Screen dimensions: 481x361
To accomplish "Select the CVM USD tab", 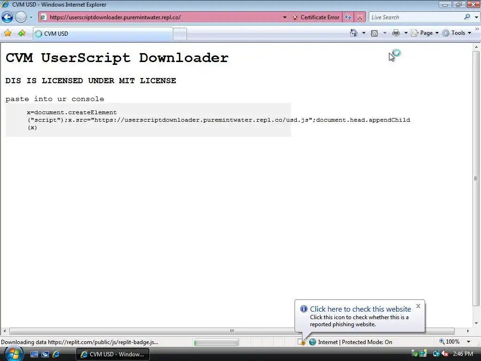I will (x=103, y=34).
